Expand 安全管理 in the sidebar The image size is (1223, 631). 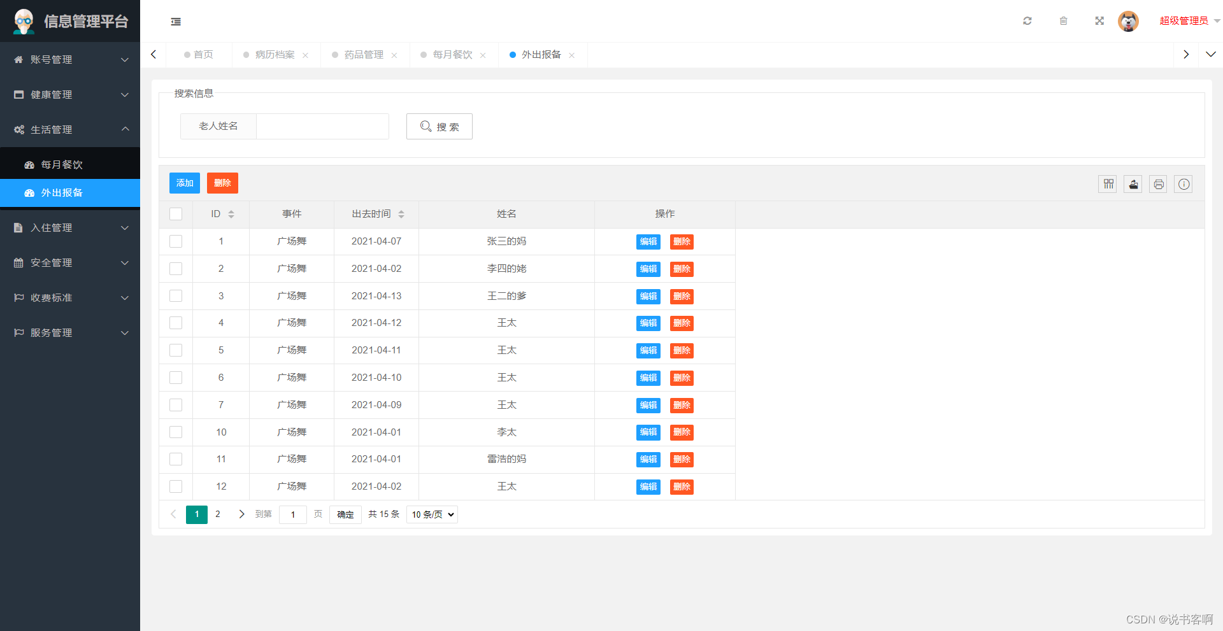pyautogui.click(x=70, y=263)
